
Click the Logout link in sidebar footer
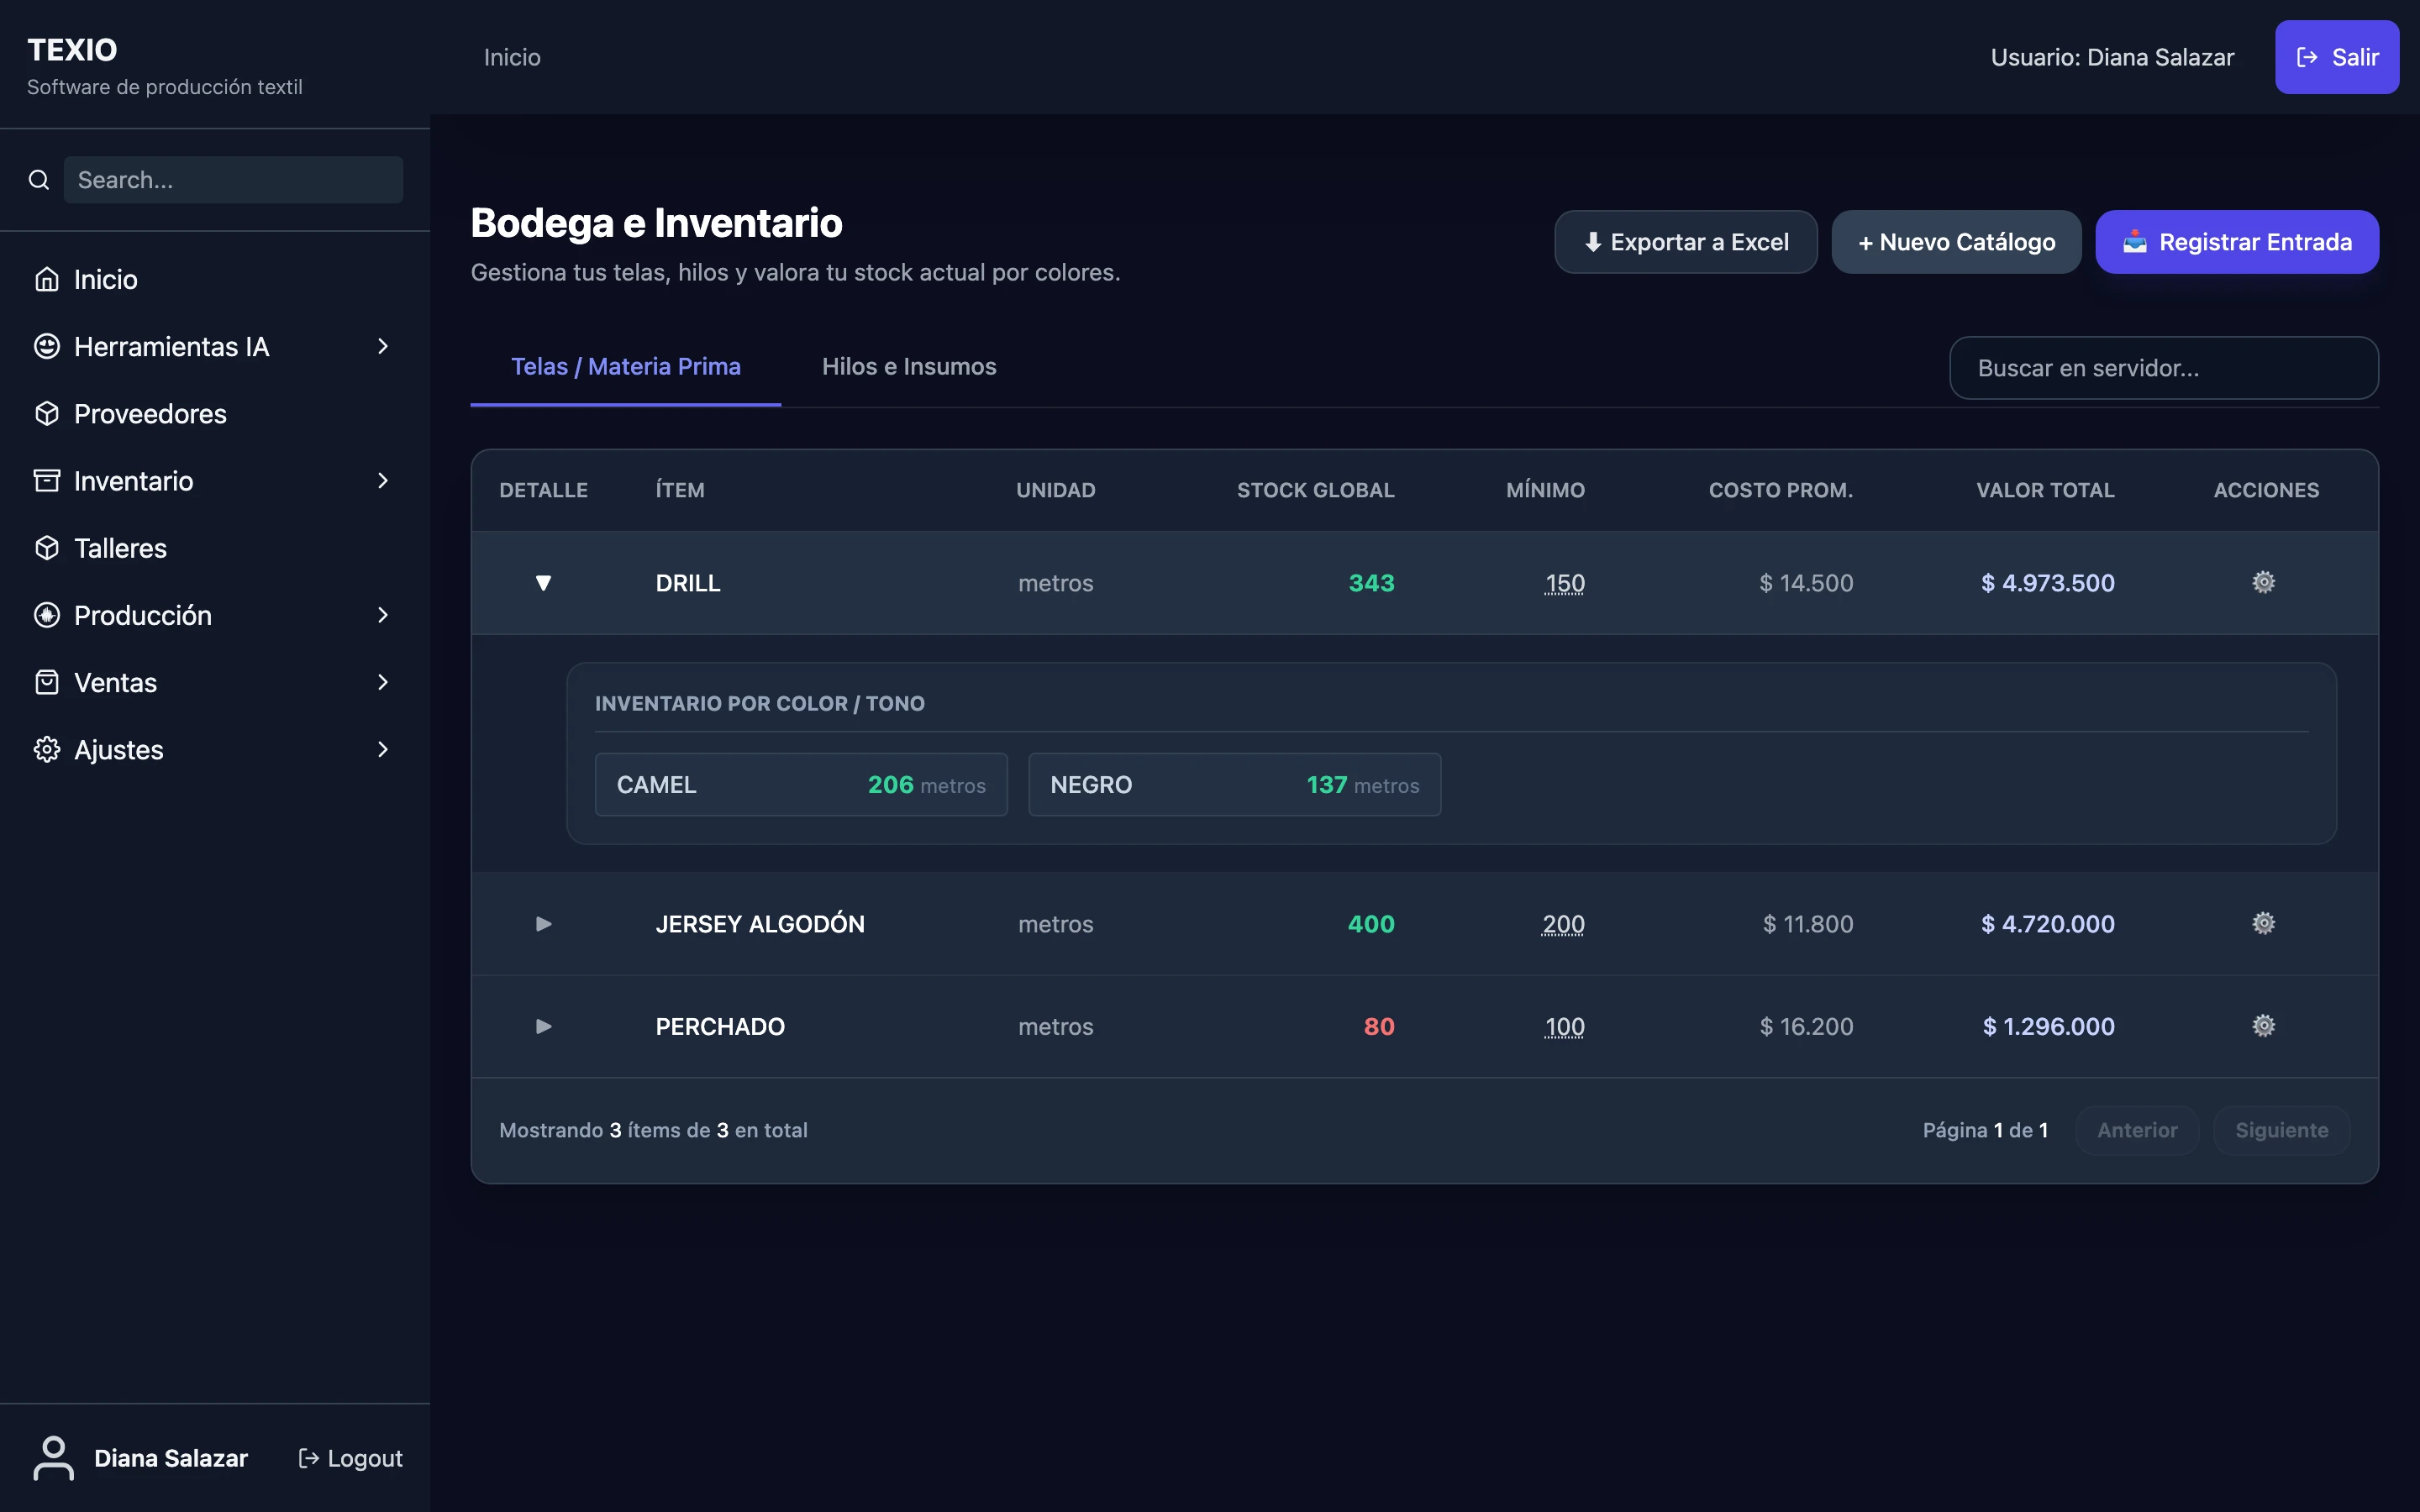(351, 1458)
